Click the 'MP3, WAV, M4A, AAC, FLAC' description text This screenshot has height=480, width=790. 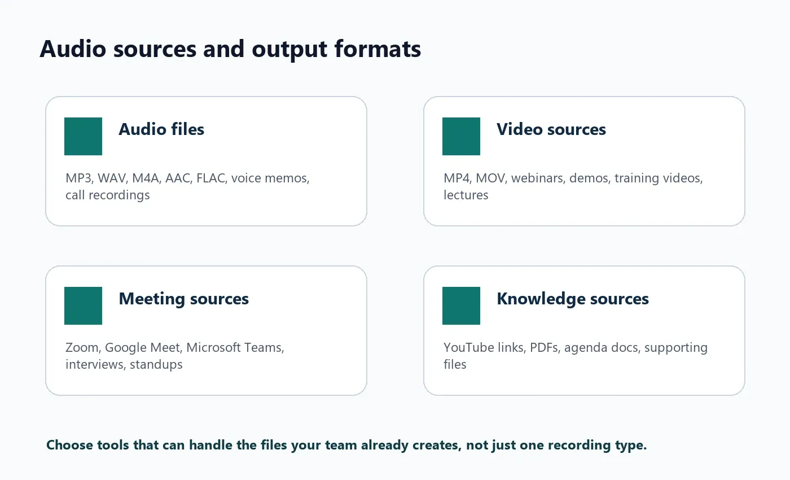tap(187, 186)
